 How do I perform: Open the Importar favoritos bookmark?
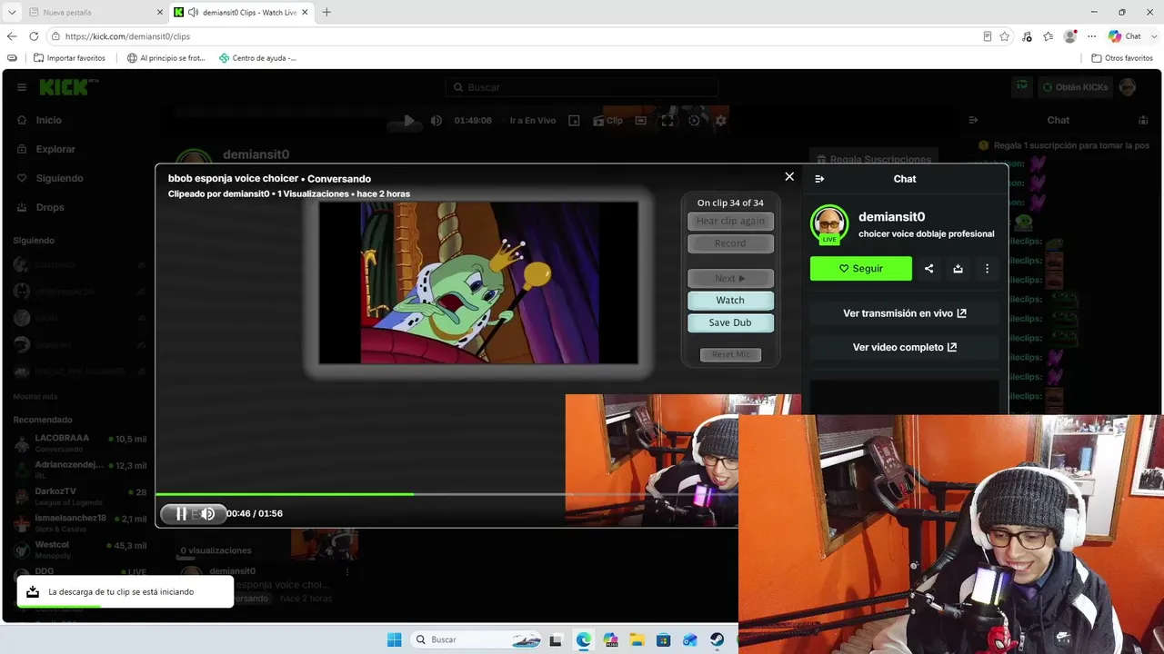(69, 58)
